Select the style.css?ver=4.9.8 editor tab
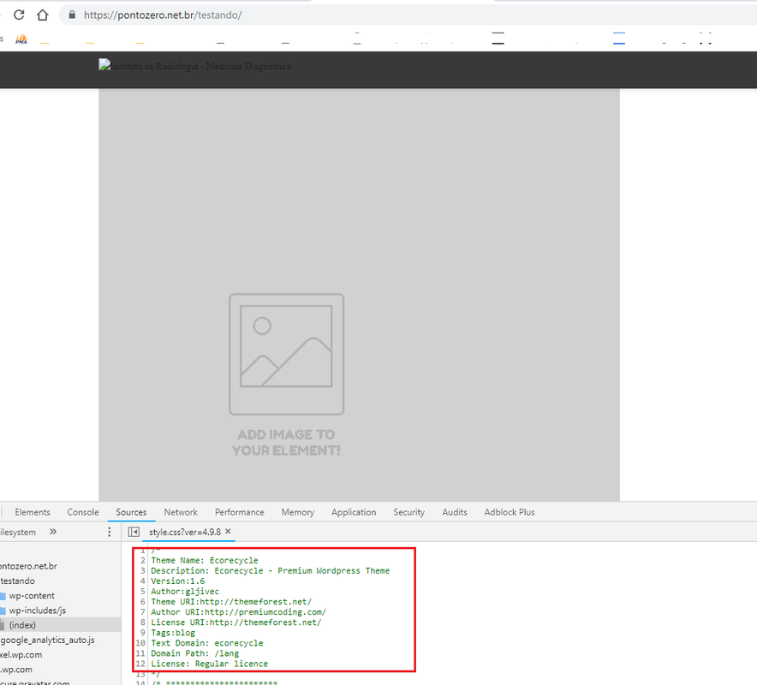The image size is (757, 685). pos(185,532)
